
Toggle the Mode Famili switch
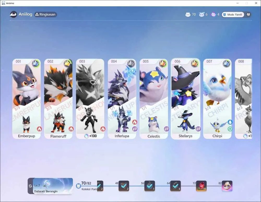click(233, 15)
